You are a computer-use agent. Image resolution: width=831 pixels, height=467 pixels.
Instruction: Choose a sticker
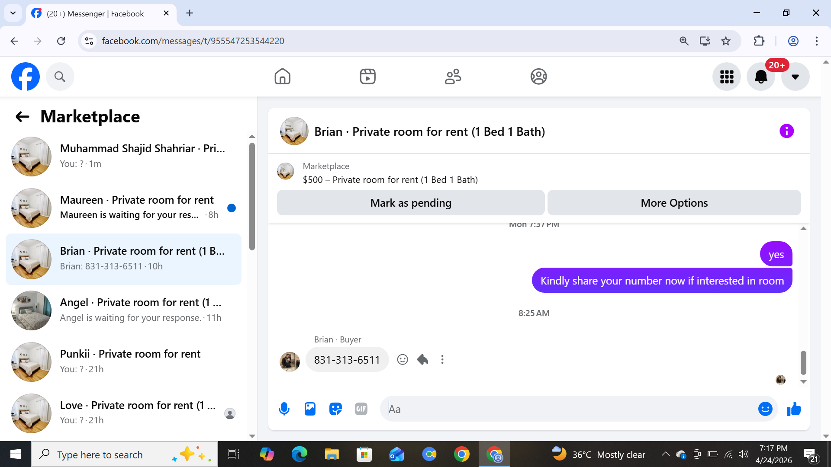click(x=335, y=409)
